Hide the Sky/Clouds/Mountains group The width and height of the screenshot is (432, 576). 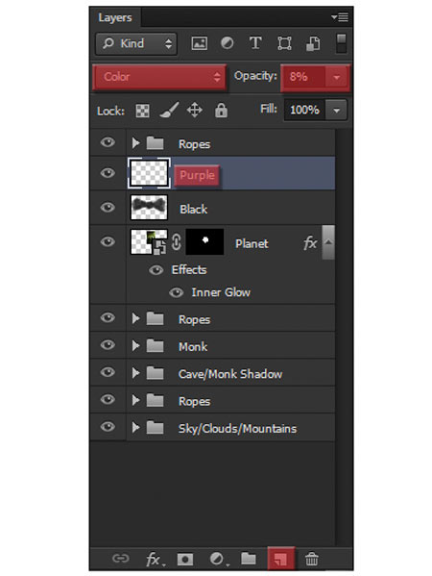tap(108, 426)
